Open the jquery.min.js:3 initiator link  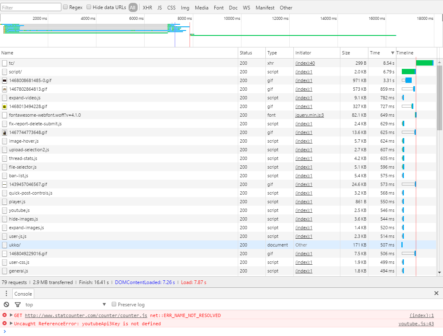309,115
